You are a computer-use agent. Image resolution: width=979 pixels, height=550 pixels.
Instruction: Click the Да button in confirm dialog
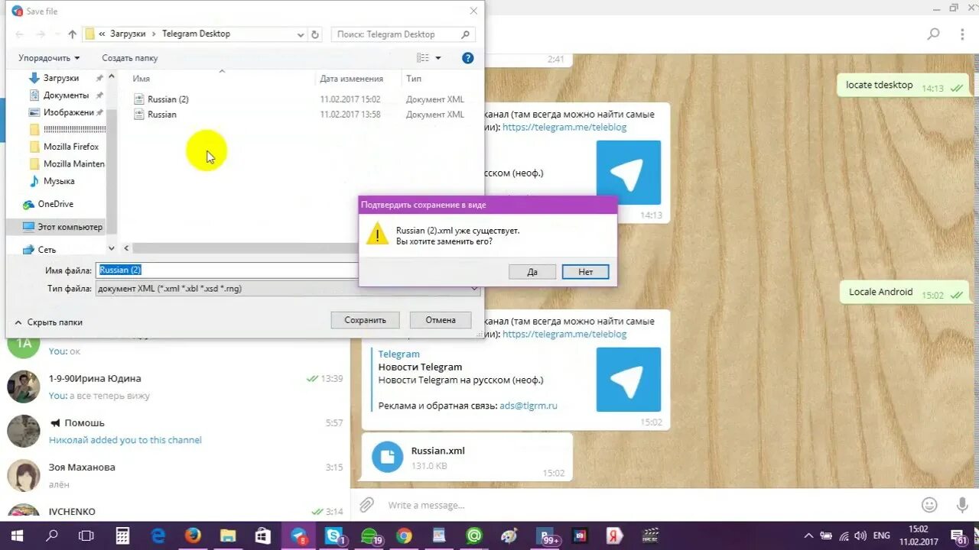coord(532,272)
